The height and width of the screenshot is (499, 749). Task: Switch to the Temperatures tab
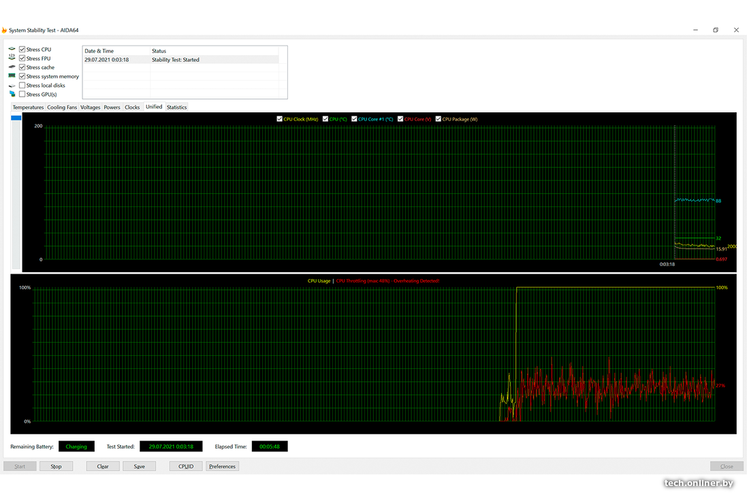click(x=28, y=108)
